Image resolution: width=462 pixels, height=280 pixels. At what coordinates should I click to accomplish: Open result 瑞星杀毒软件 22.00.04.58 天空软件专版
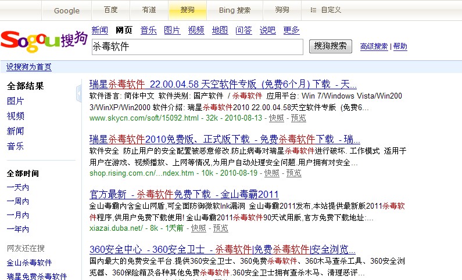click(x=223, y=84)
